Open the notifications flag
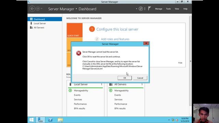Viewport: 219px width, 123px height. coord(150,9)
